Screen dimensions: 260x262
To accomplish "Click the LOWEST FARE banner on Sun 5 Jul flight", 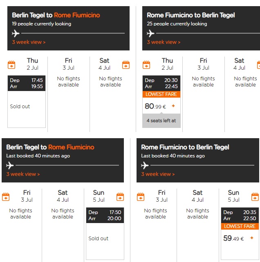I will click(x=240, y=226).
